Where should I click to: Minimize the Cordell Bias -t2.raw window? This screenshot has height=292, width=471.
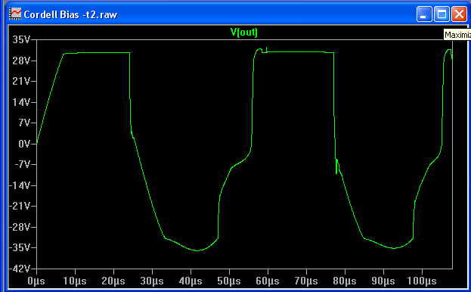[x=424, y=14]
